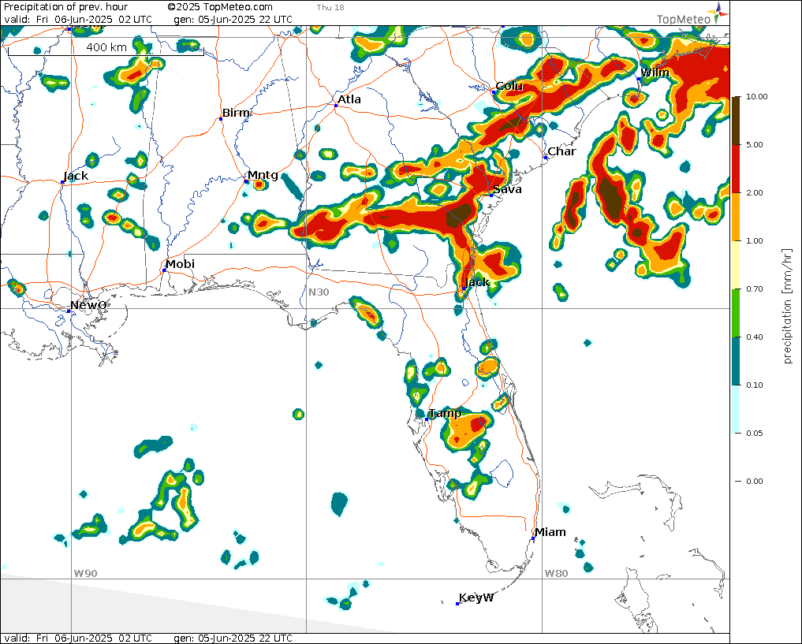Click the red 2.00-5.00 legend band
802x644 pixels.
(736, 169)
